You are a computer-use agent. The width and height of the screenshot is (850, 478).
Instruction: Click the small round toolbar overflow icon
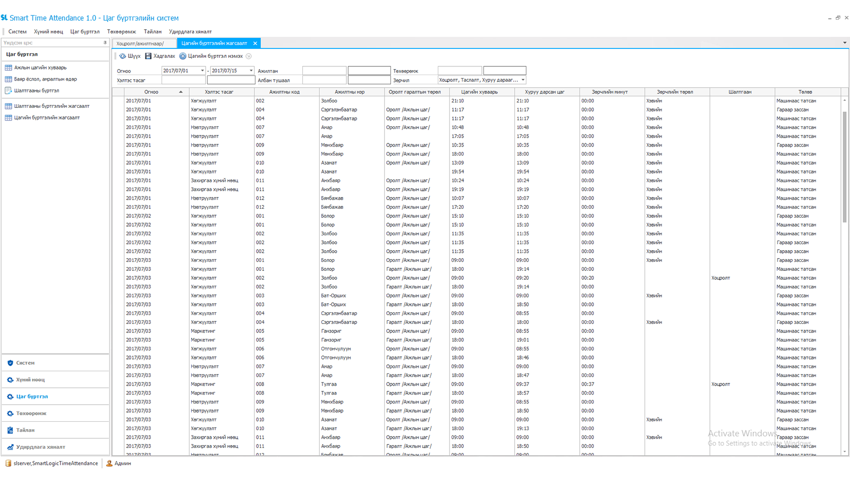[x=249, y=56]
